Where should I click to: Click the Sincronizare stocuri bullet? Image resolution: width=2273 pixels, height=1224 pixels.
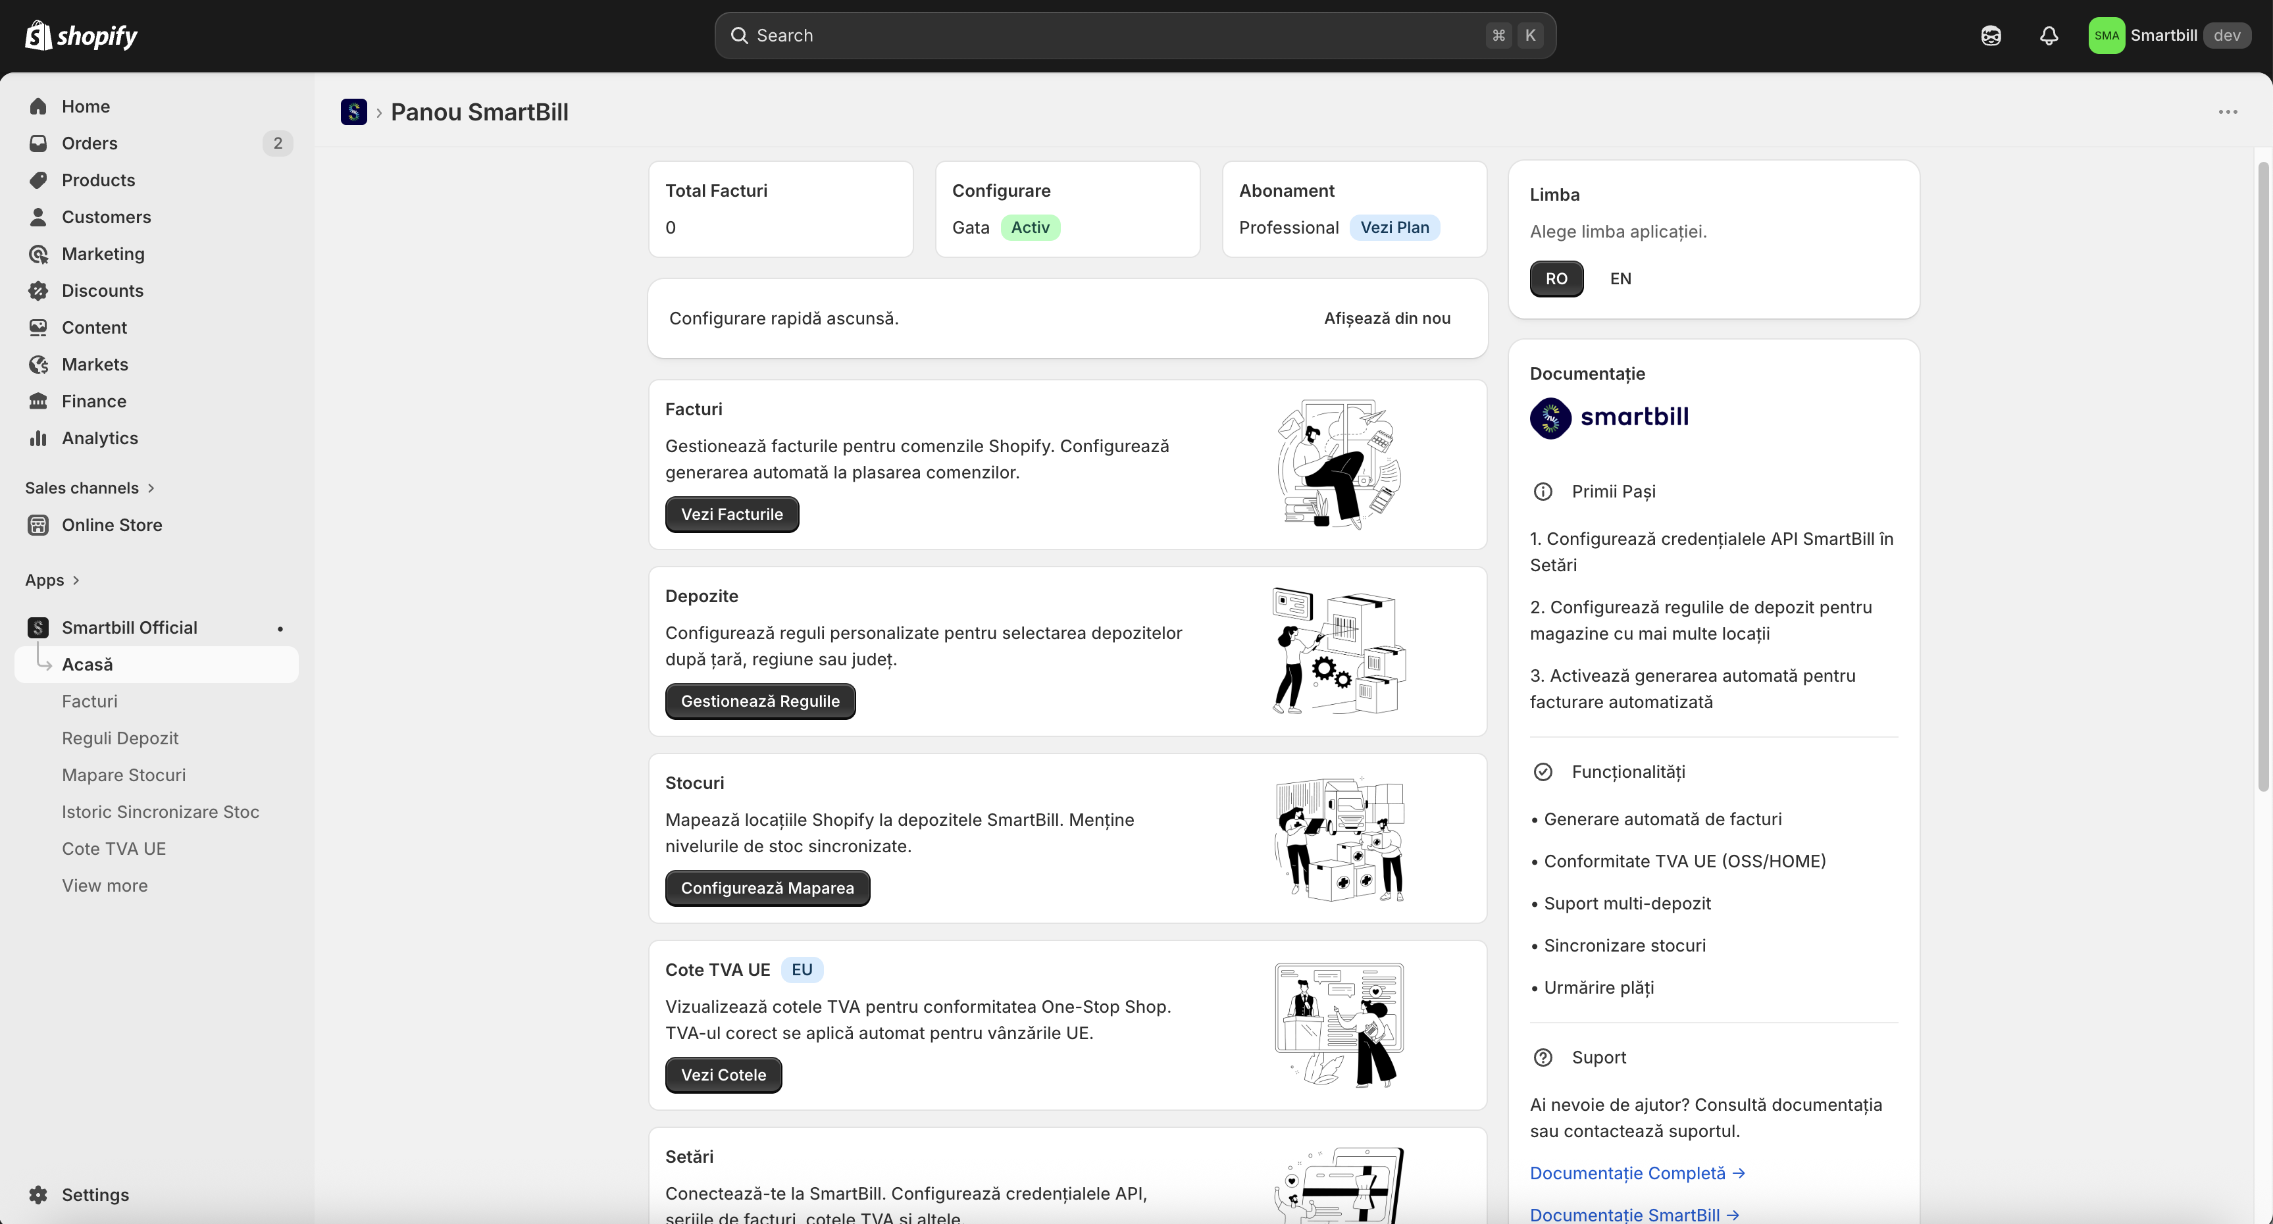point(1619,946)
